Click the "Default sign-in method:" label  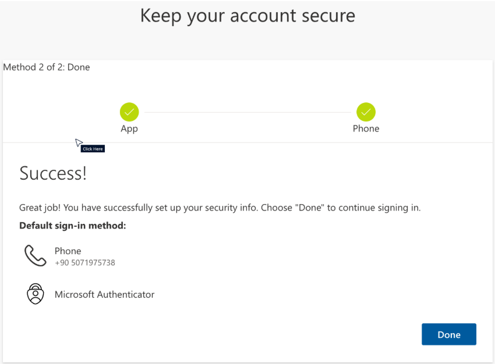tap(73, 225)
